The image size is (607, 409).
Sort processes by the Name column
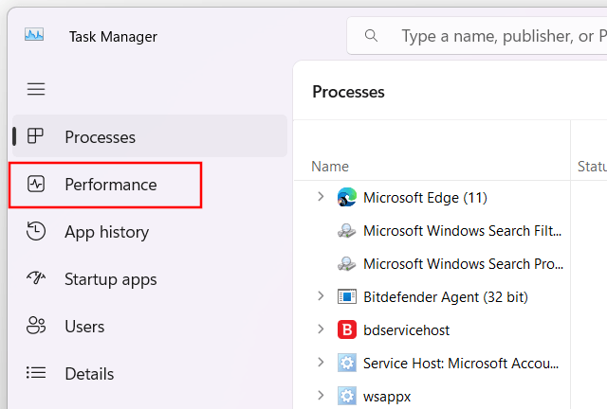(x=330, y=167)
